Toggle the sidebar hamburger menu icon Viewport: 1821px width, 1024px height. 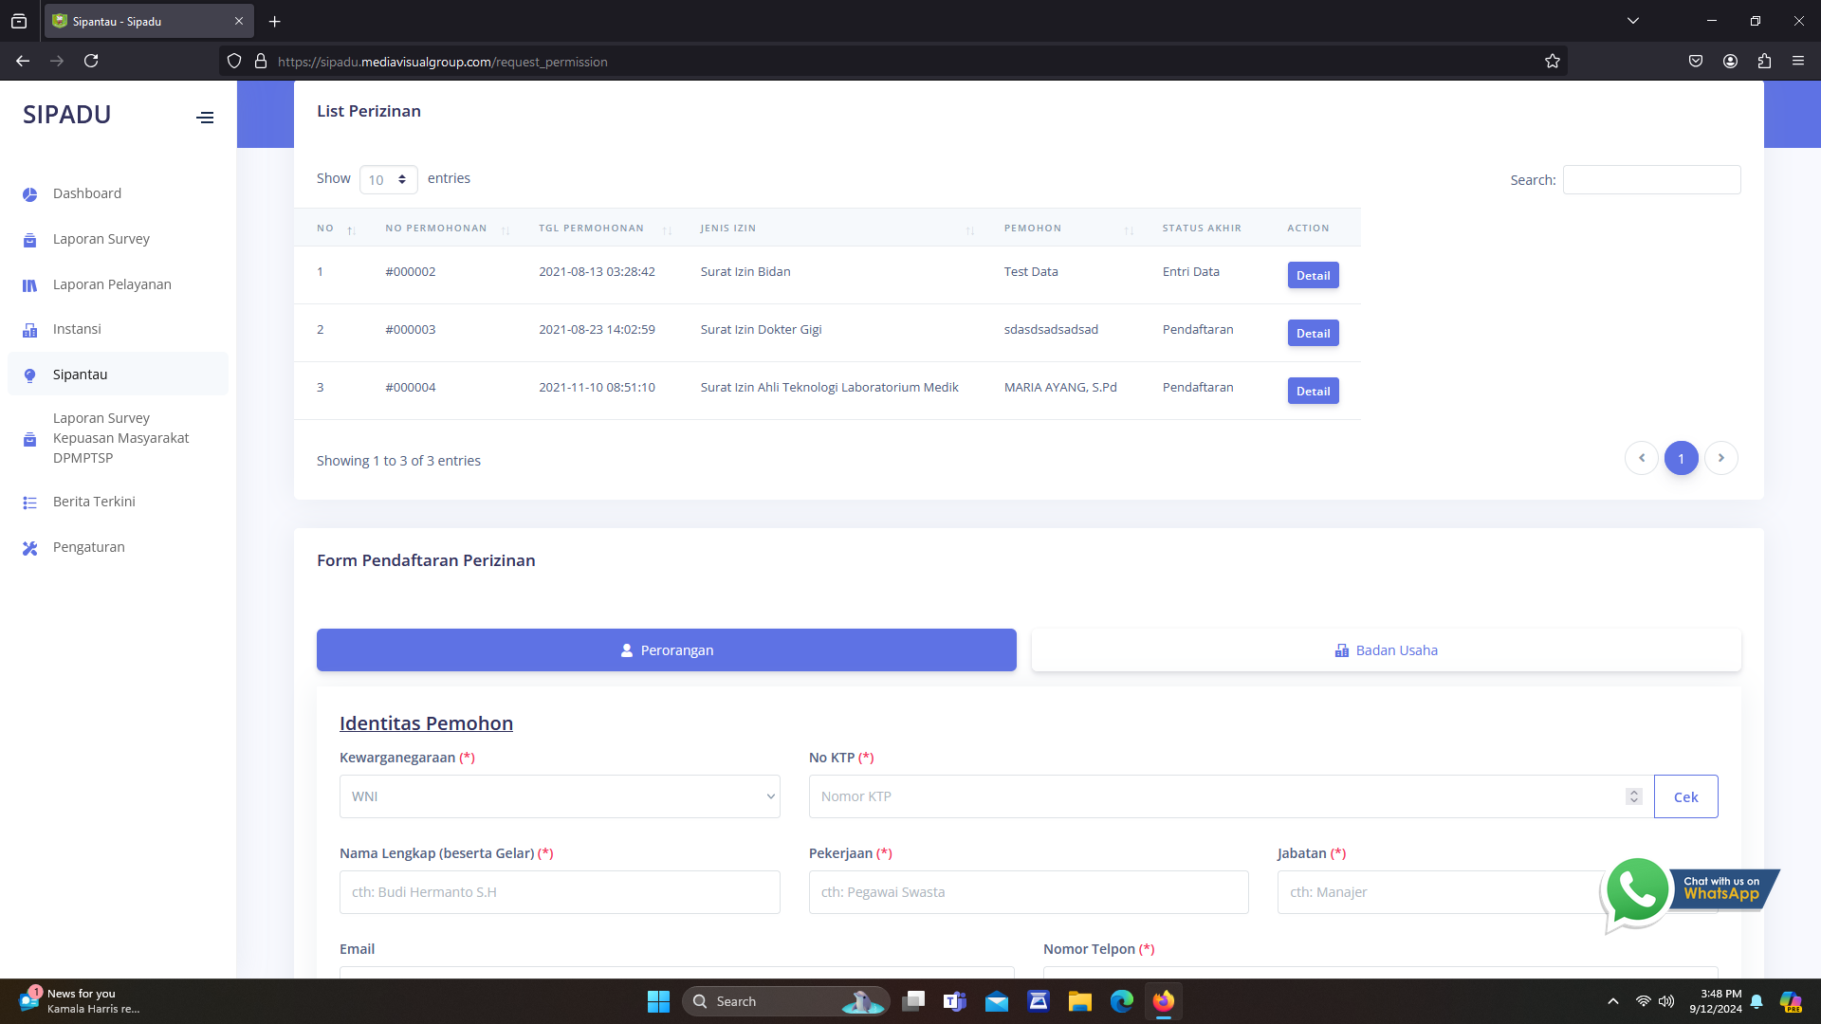(205, 118)
